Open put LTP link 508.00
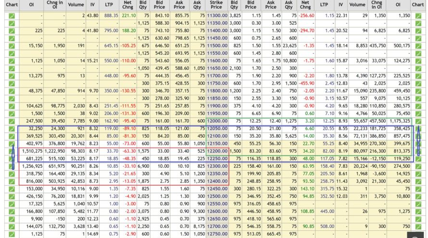The width and height of the screenshot is (428, 238). click(x=327, y=226)
